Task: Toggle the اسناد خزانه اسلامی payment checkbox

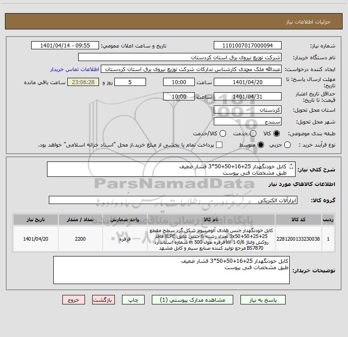Action: click(x=219, y=145)
